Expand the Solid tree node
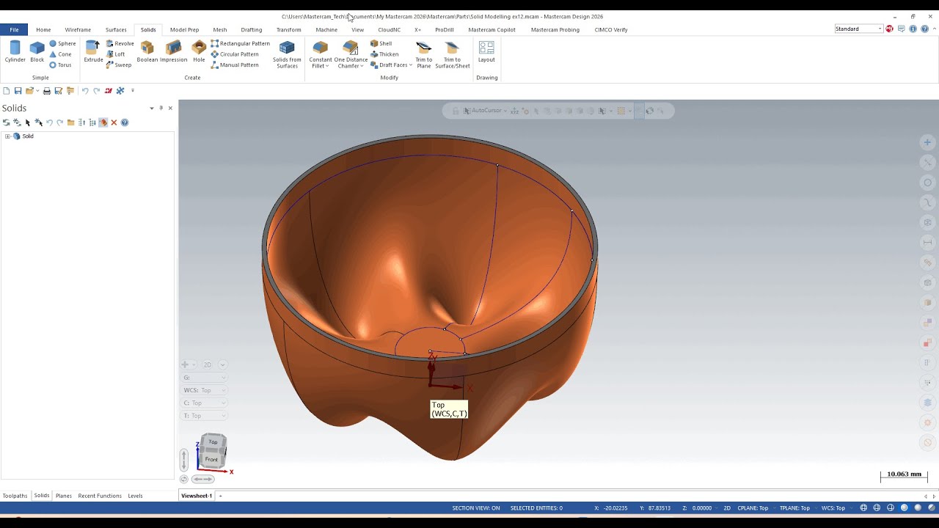This screenshot has height=528, width=939. point(7,136)
